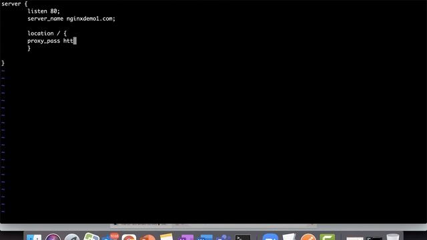Open the Terminal icon in the Dock

pos(243,237)
